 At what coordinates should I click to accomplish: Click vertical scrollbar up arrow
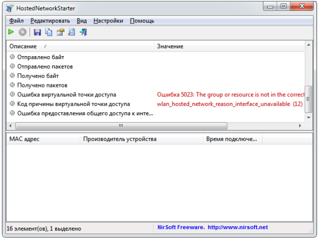309,45
